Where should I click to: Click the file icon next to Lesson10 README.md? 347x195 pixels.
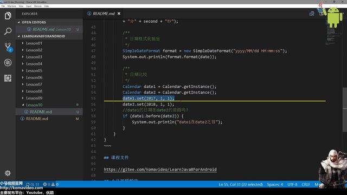[x=26, y=112]
